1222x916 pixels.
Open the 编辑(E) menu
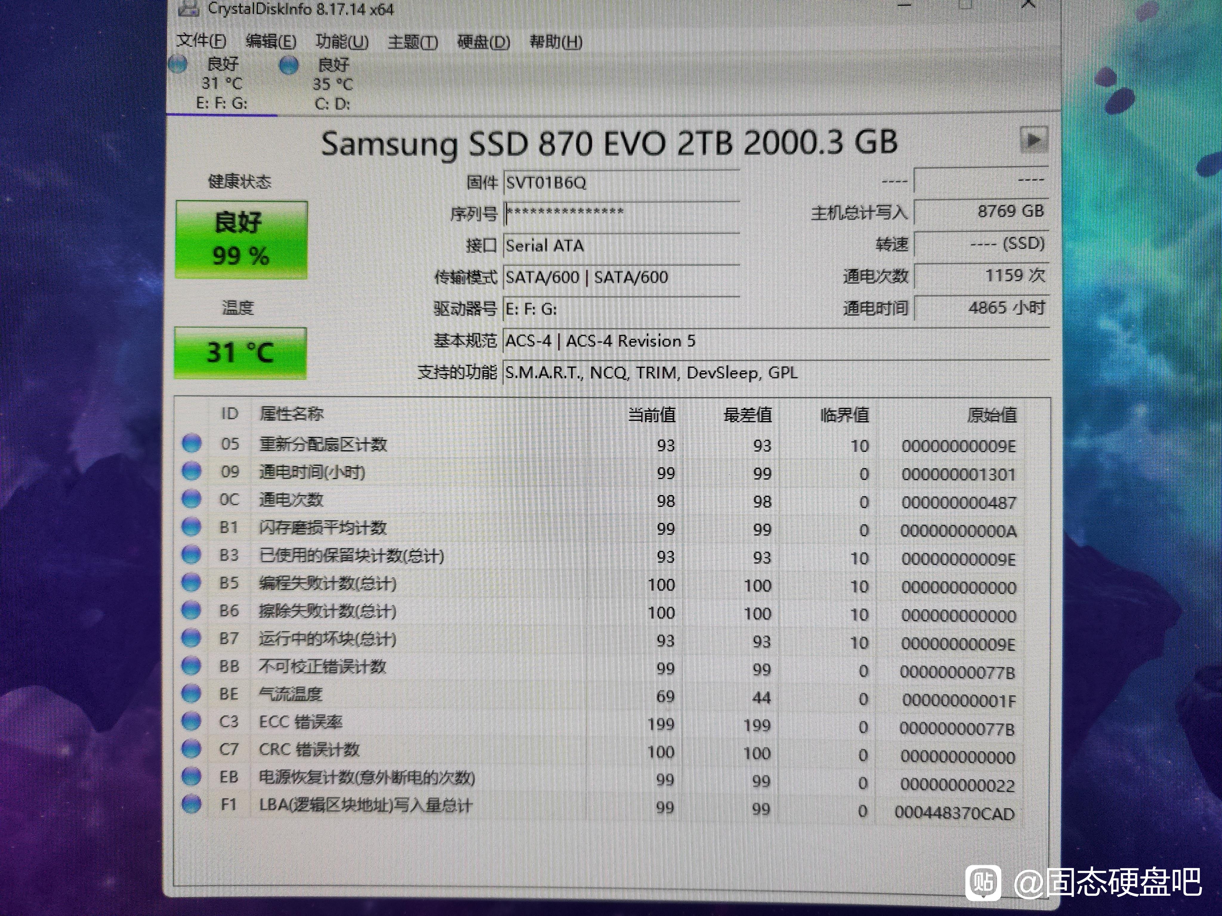(x=271, y=41)
